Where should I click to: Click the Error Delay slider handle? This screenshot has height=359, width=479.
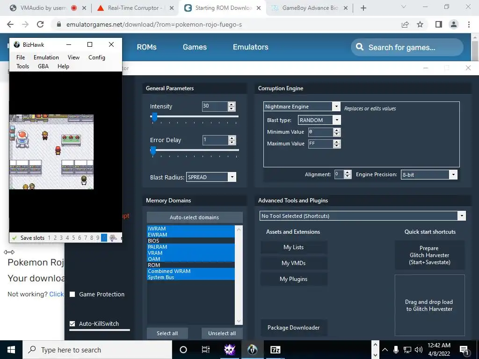[153, 150]
